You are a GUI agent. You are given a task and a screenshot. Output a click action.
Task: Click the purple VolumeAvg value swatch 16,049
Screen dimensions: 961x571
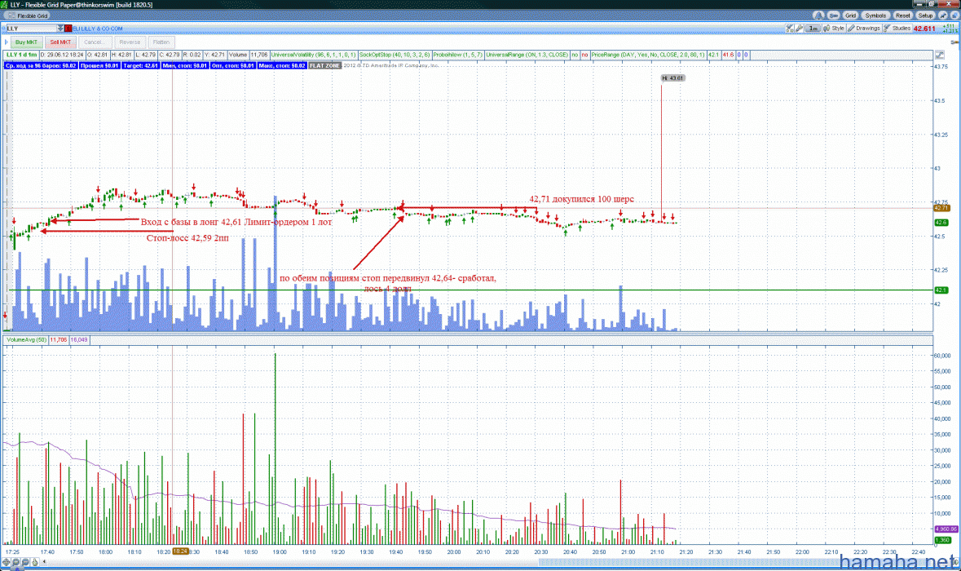80,339
